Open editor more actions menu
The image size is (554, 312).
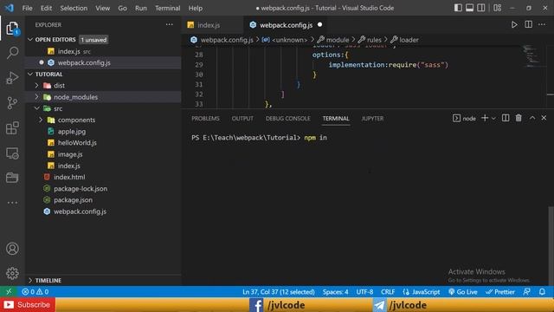pos(542,25)
